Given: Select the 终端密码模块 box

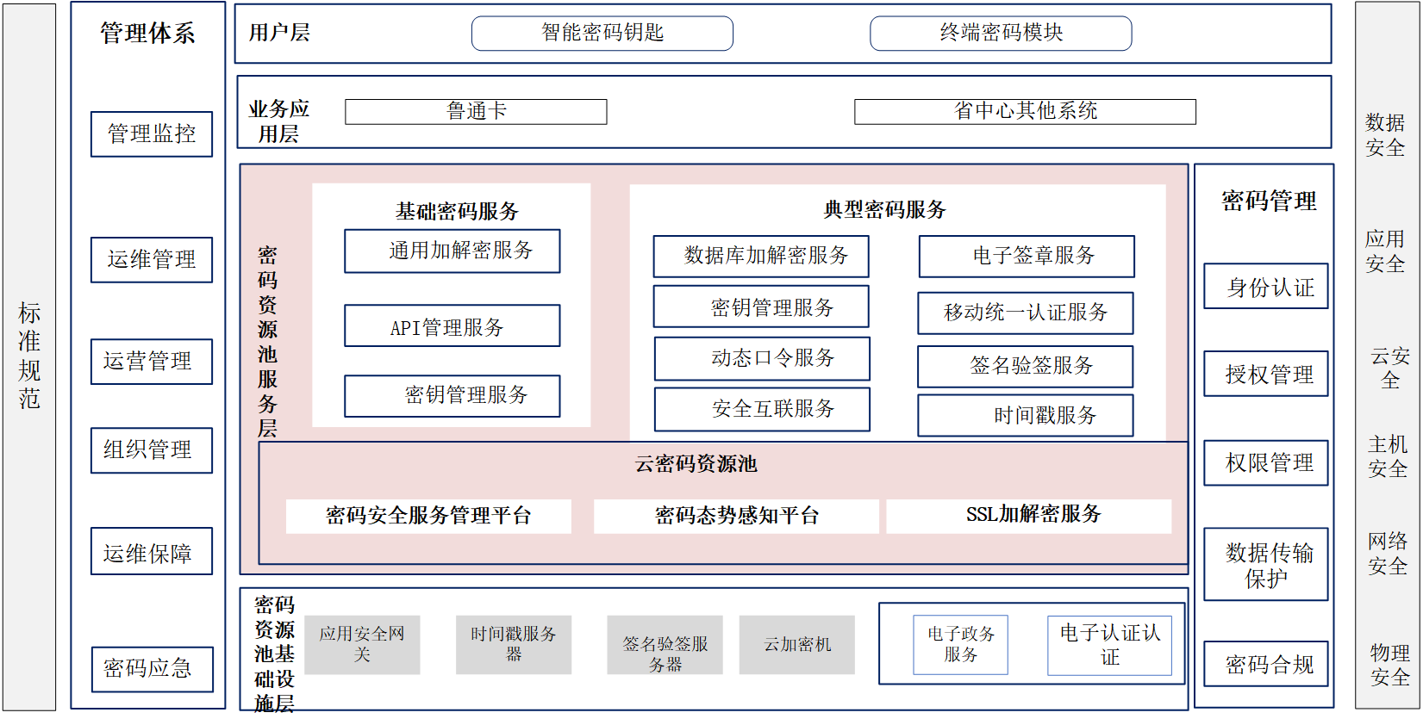Looking at the screenshot, I should (x=1000, y=34).
